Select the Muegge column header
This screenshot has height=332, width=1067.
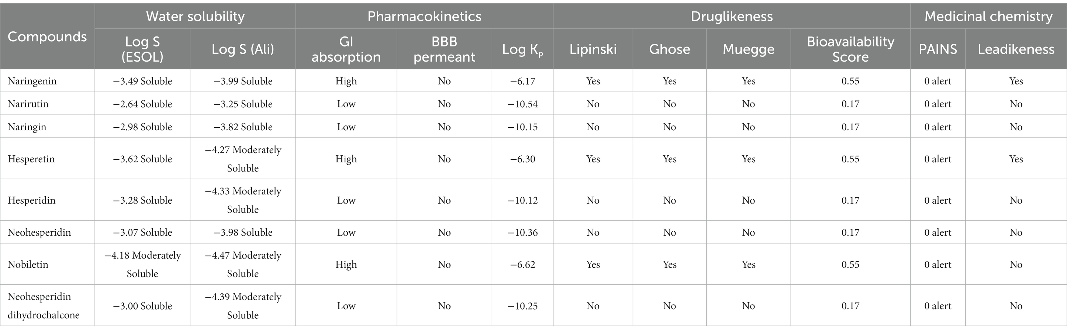749,49
